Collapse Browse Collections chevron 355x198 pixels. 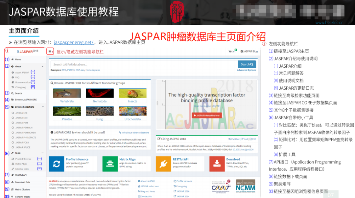[x=42, y=107]
